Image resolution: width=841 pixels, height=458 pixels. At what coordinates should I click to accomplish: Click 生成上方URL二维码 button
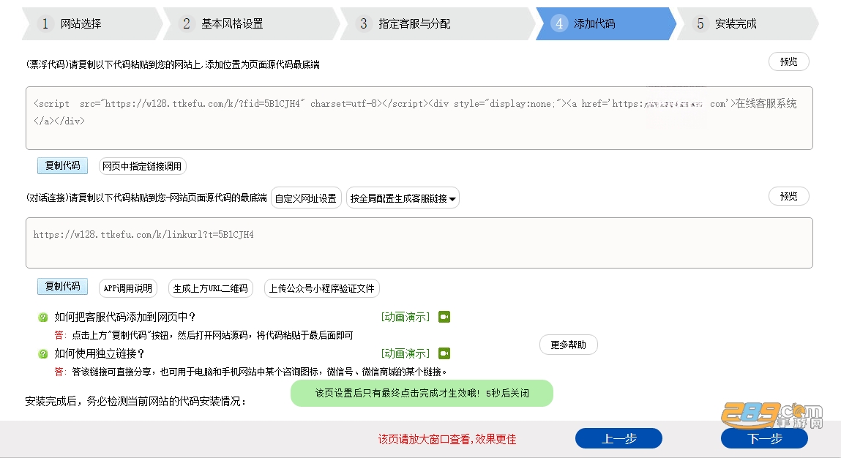point(210,288)
